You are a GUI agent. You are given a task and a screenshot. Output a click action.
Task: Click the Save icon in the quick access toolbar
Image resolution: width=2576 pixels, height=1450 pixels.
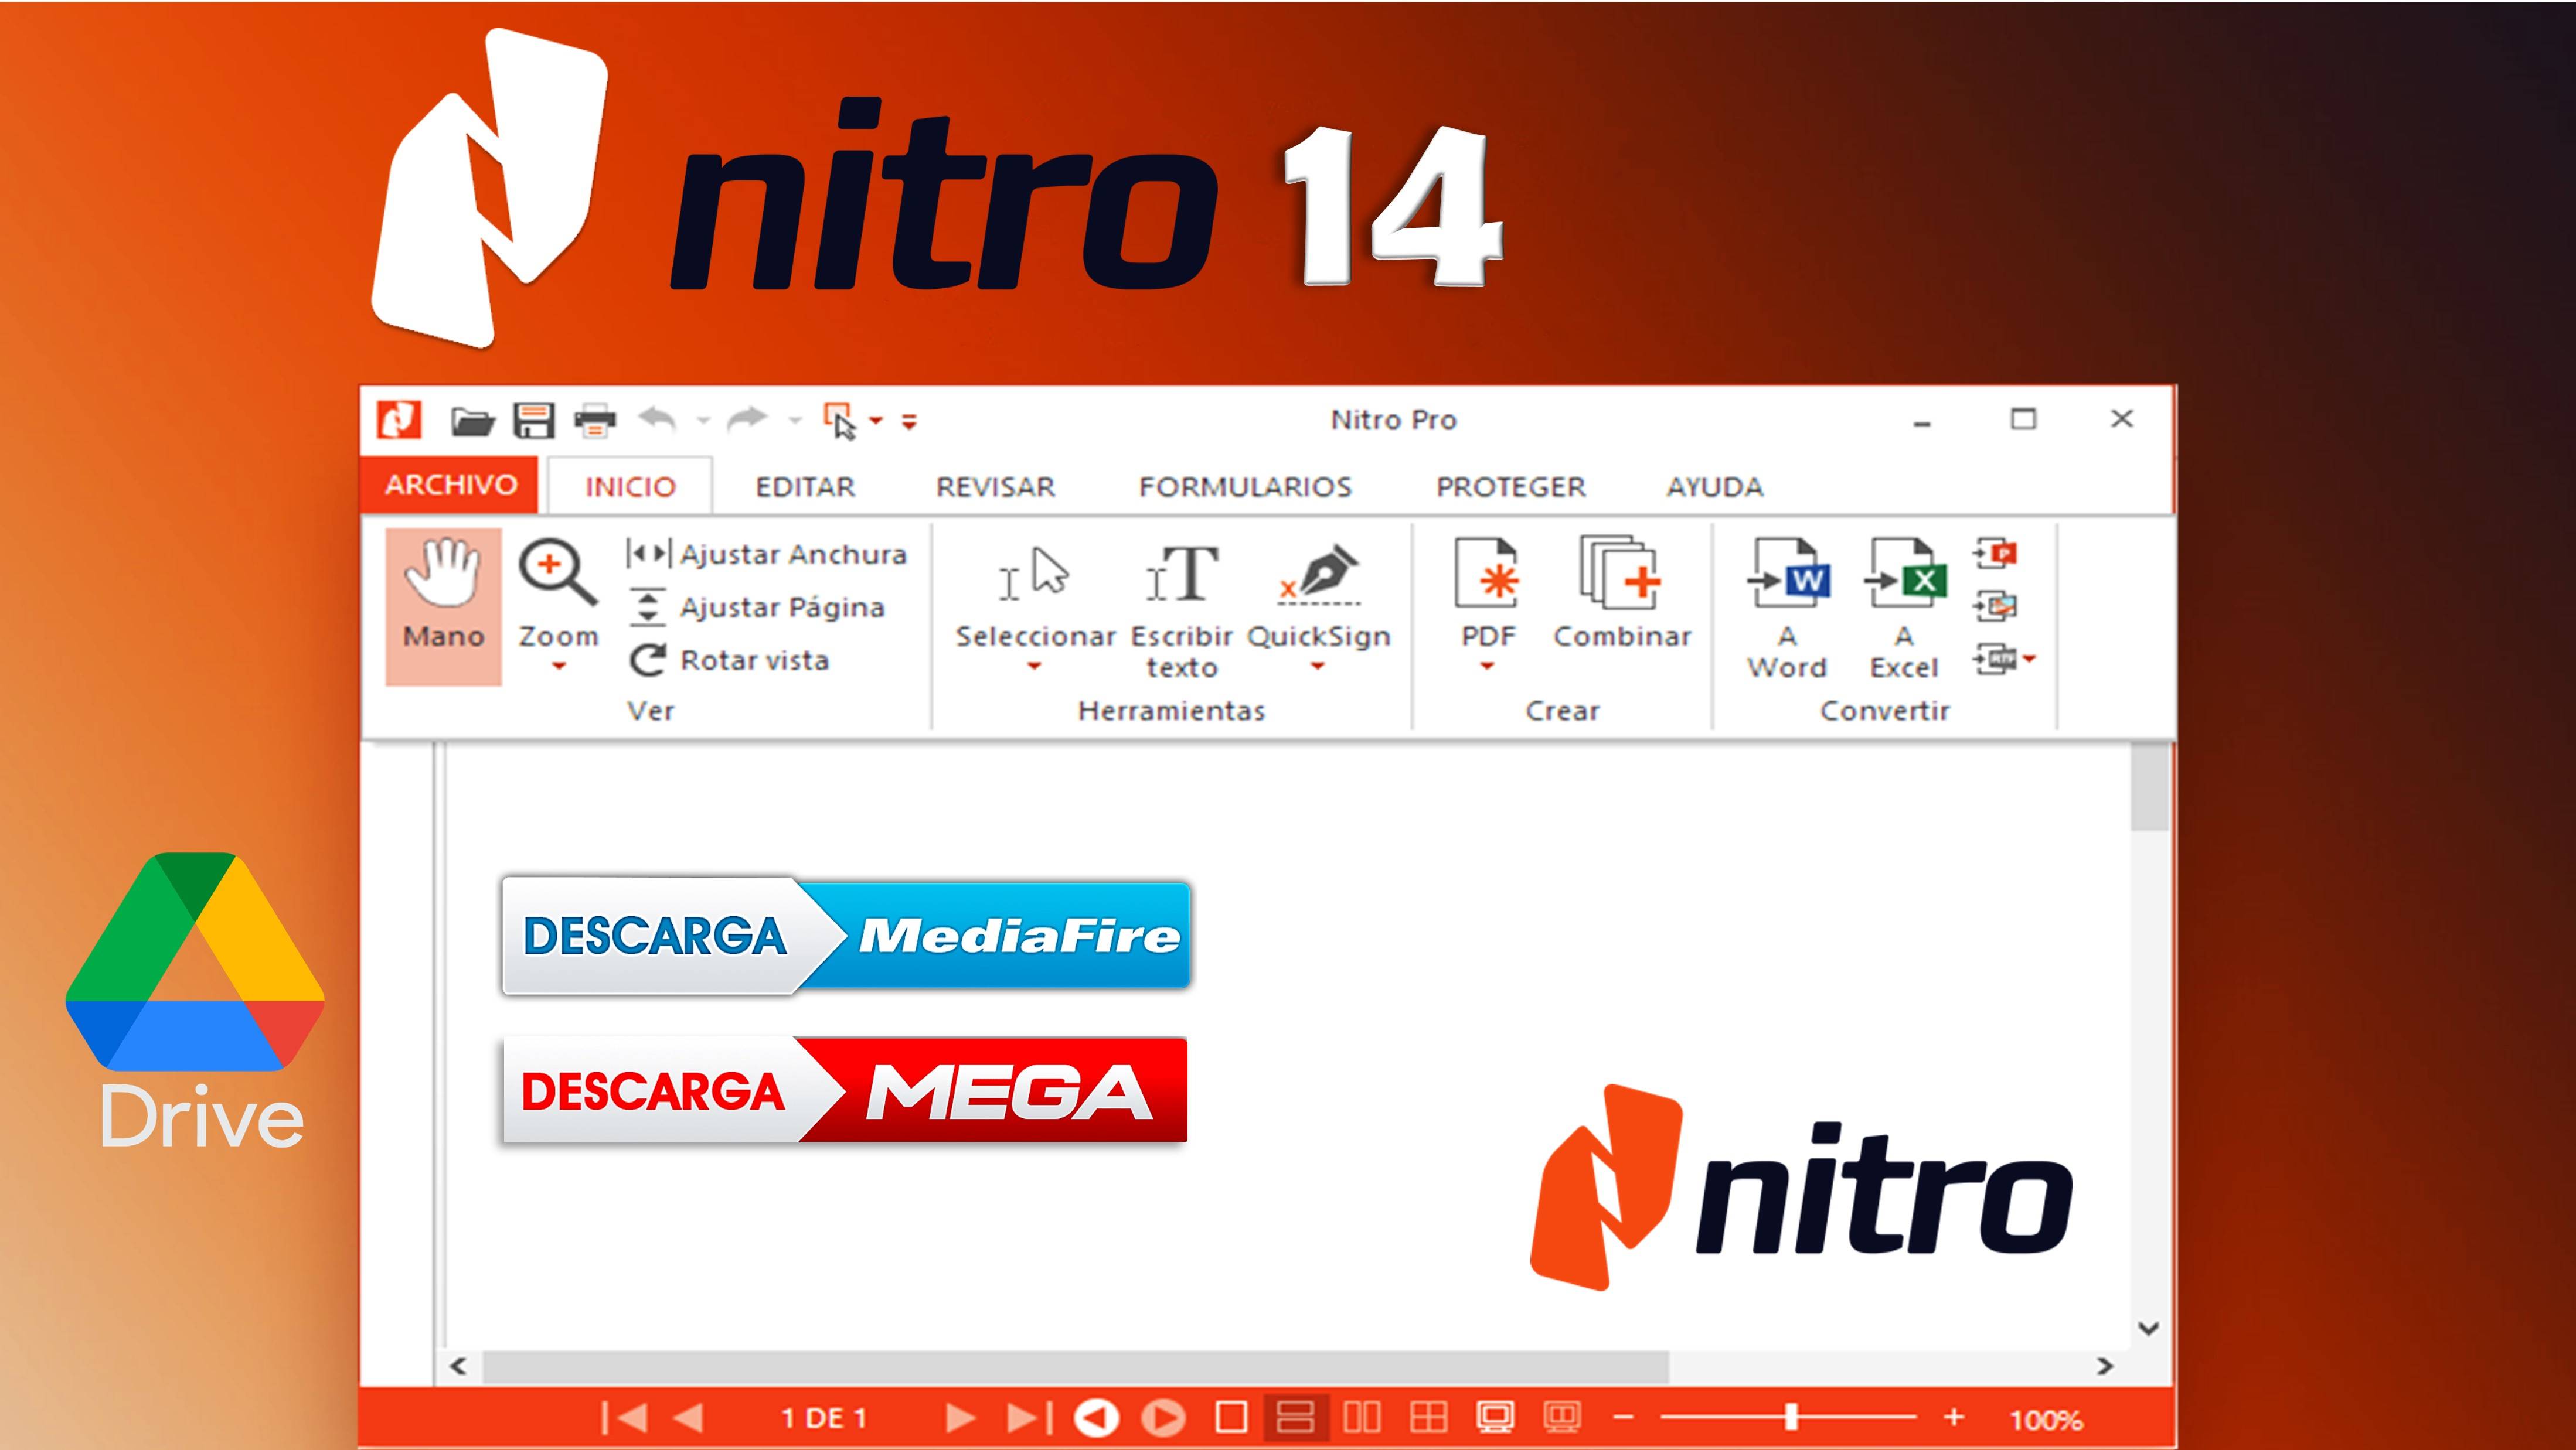click(x=533, y=421)
